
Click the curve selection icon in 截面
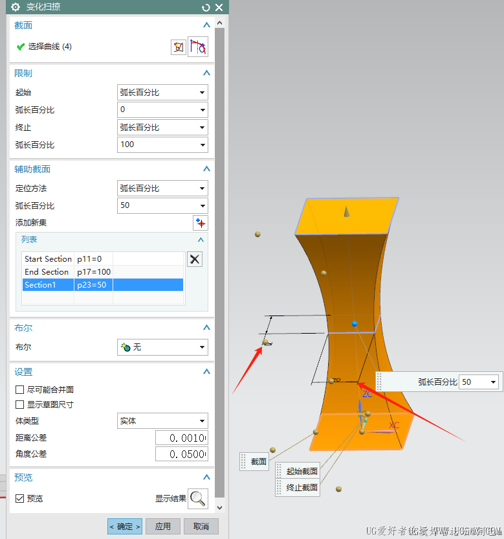[198, 47]
